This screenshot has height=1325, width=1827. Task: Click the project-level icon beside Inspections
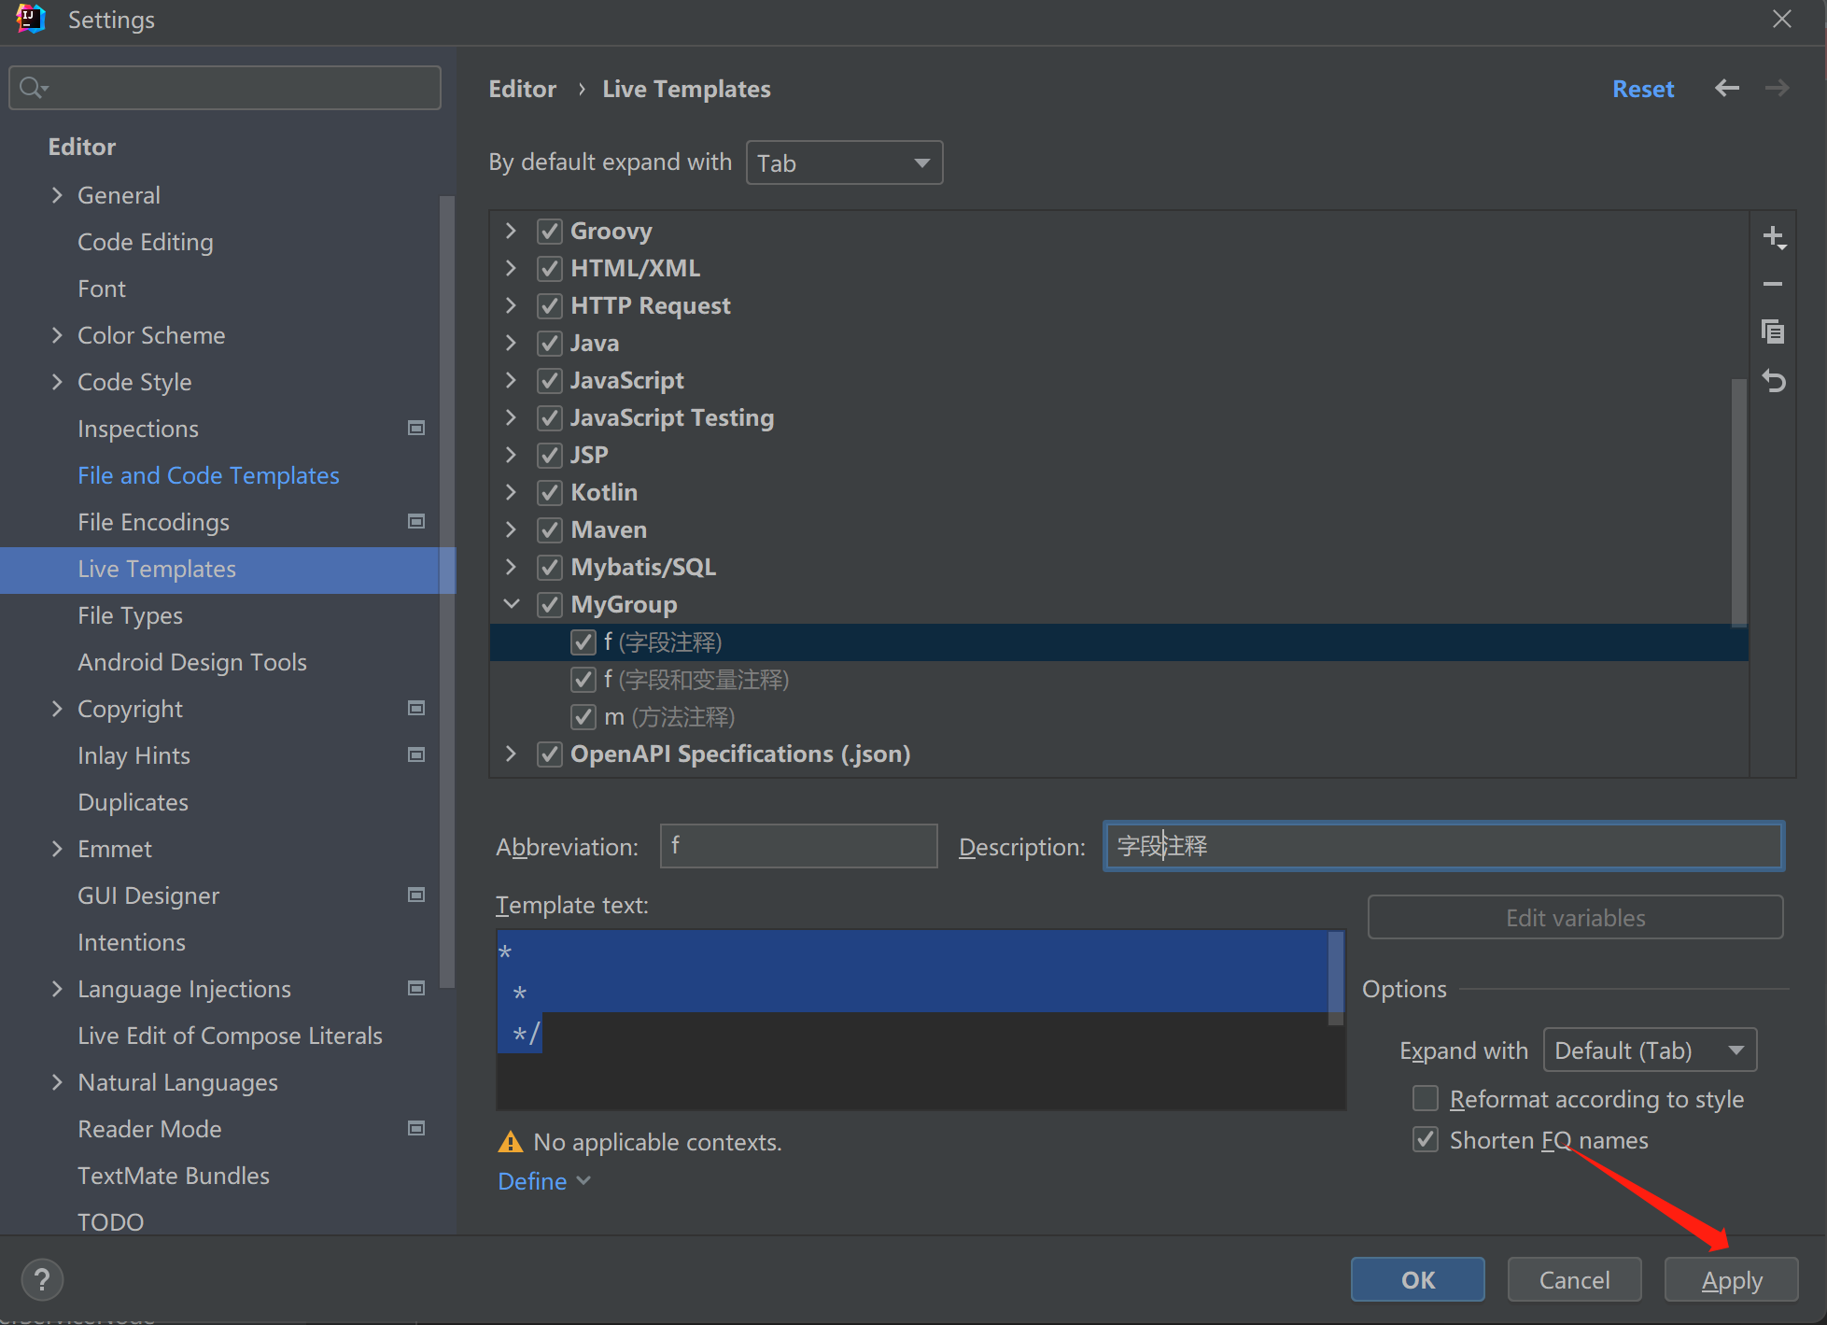[416, 428]
